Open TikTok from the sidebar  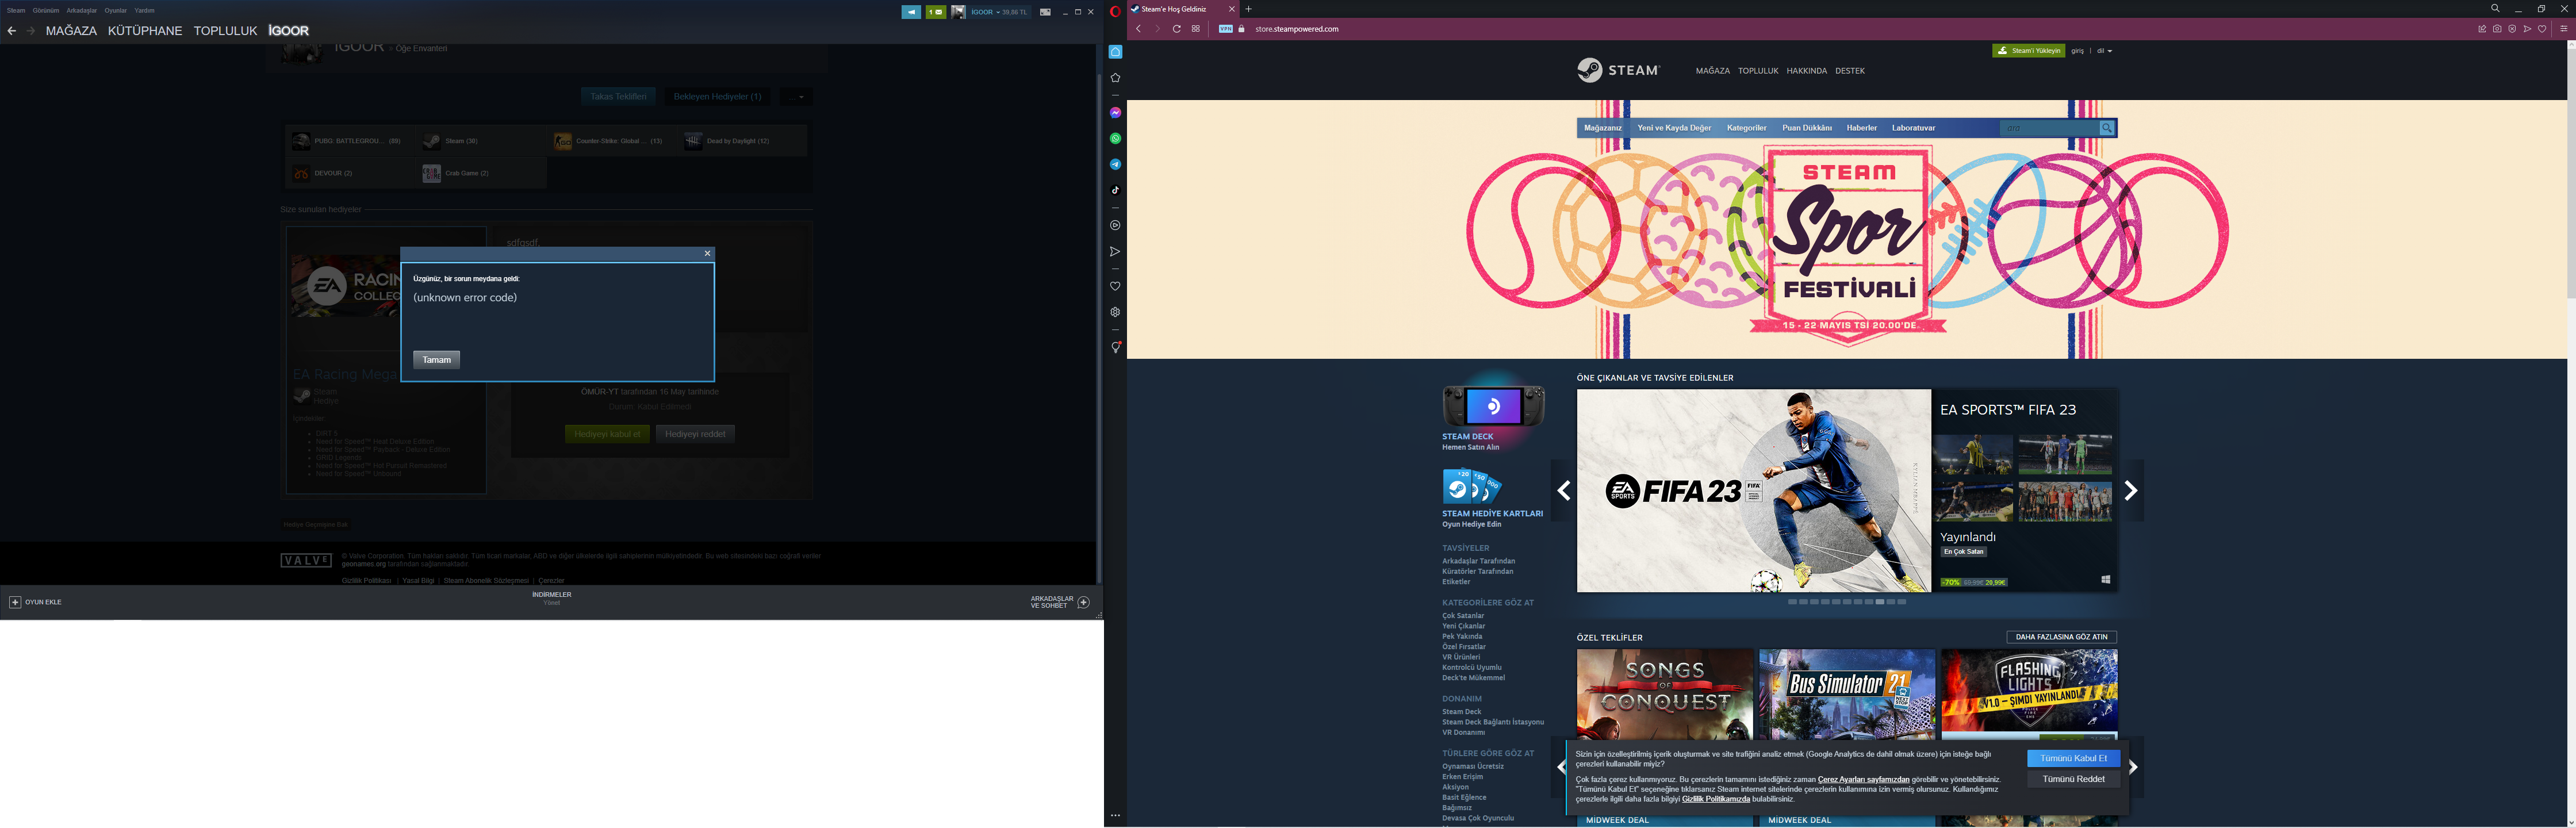click(1115, 190)
